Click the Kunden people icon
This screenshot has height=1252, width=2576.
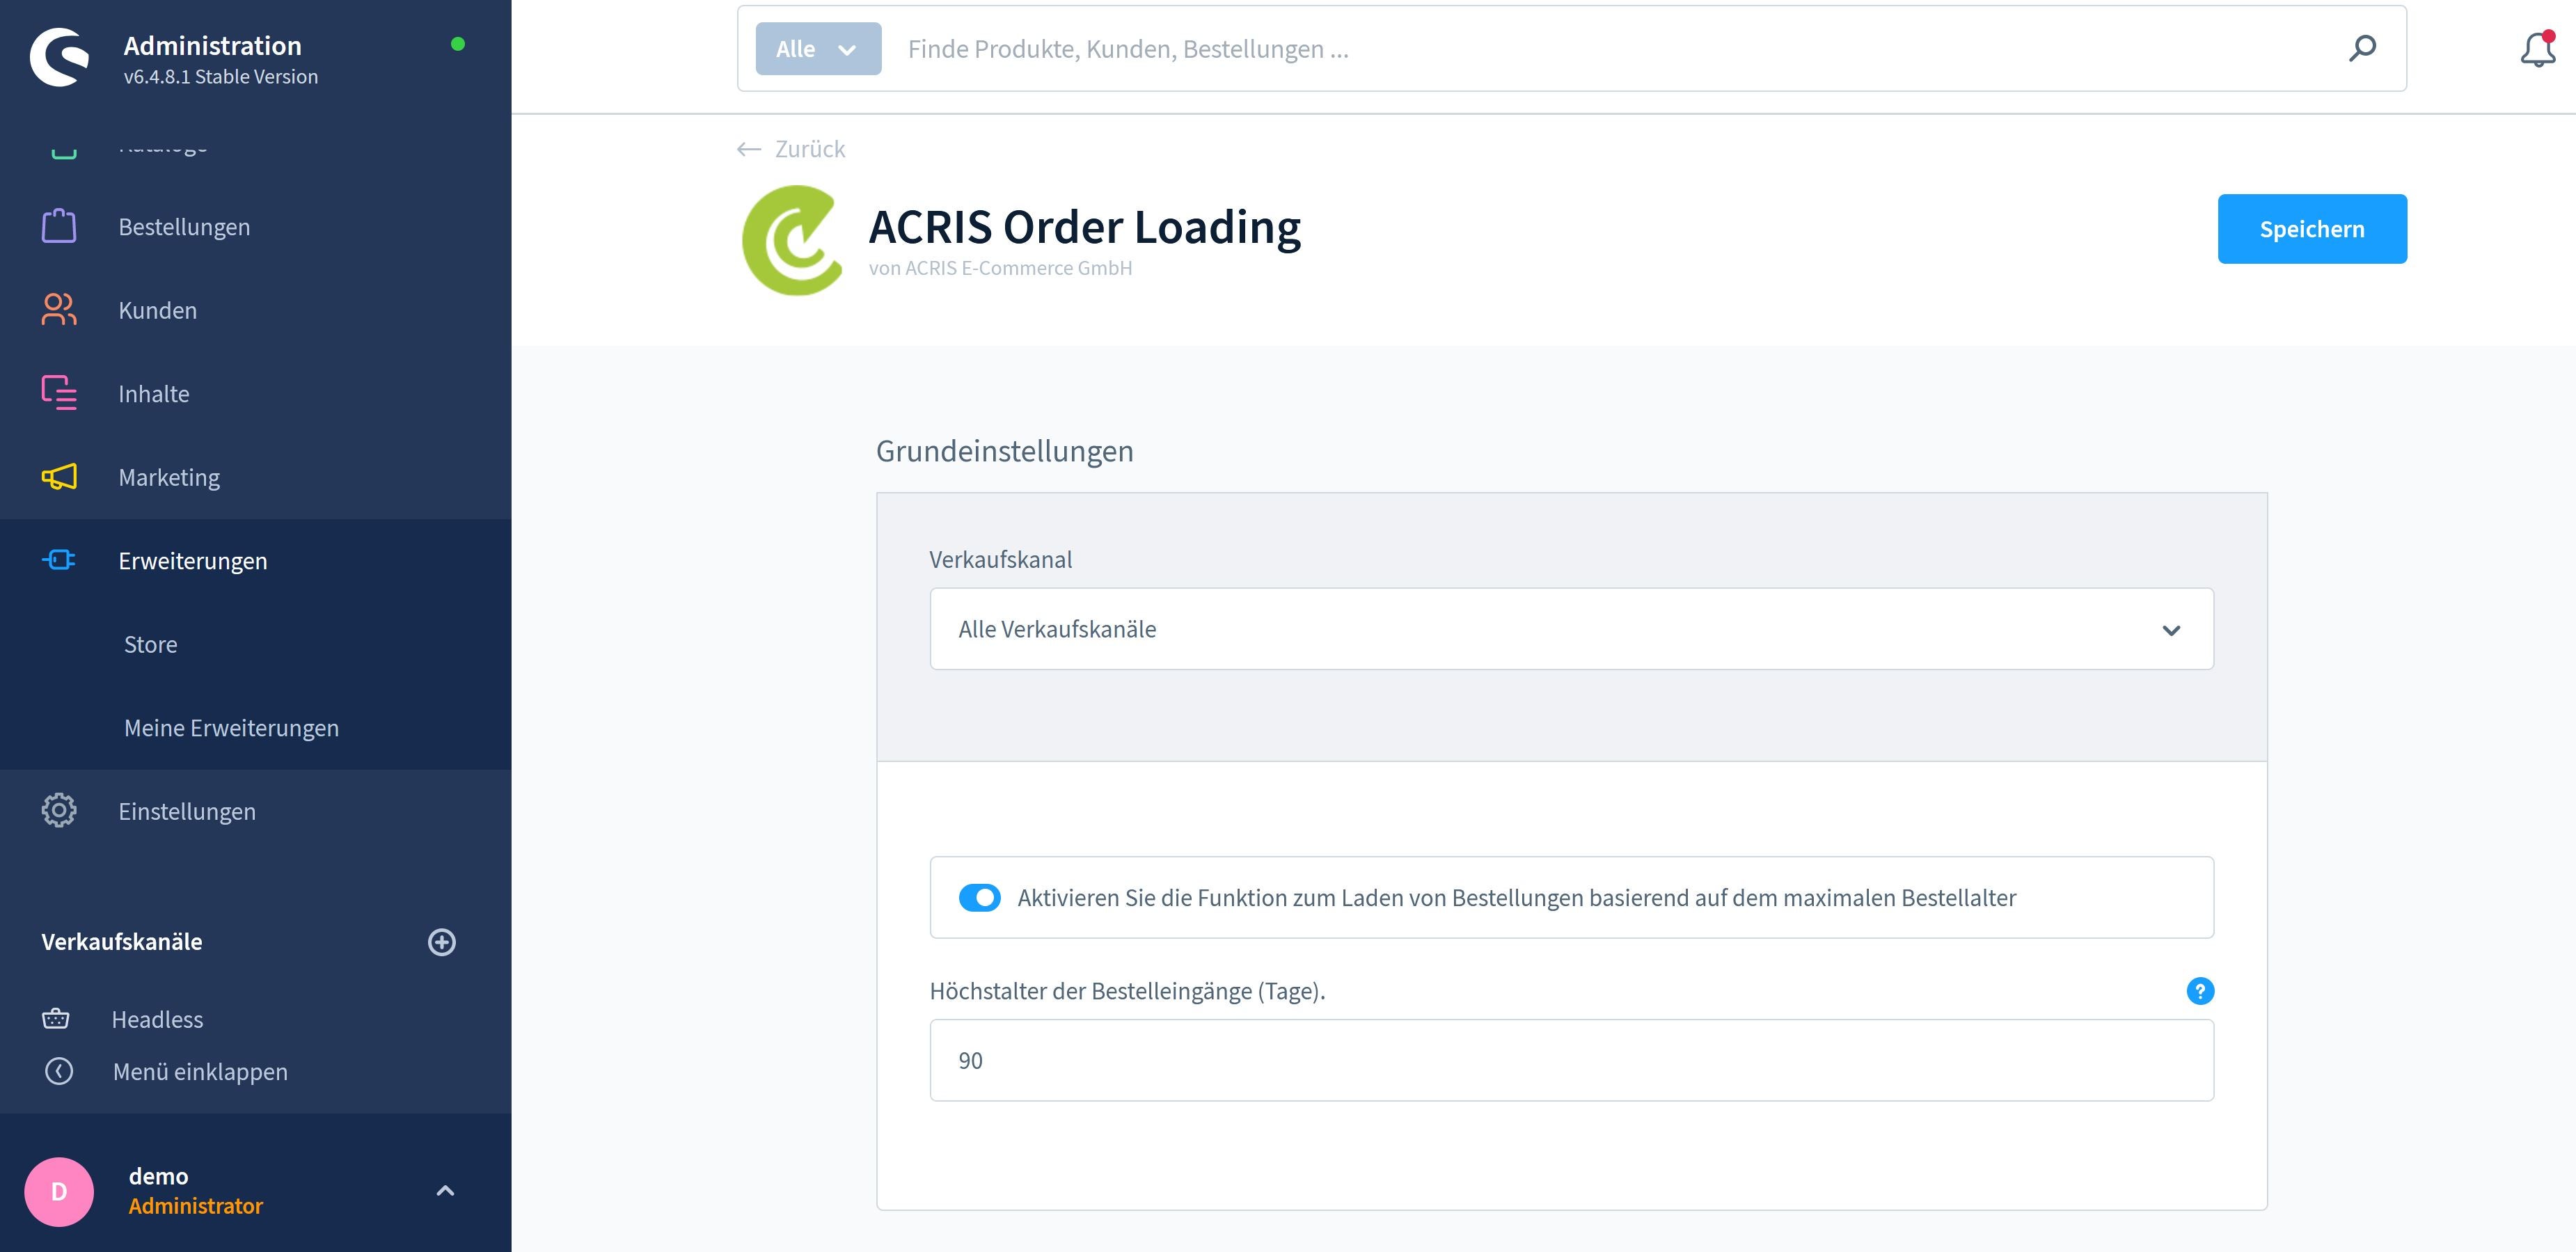[x=59, y=310]
